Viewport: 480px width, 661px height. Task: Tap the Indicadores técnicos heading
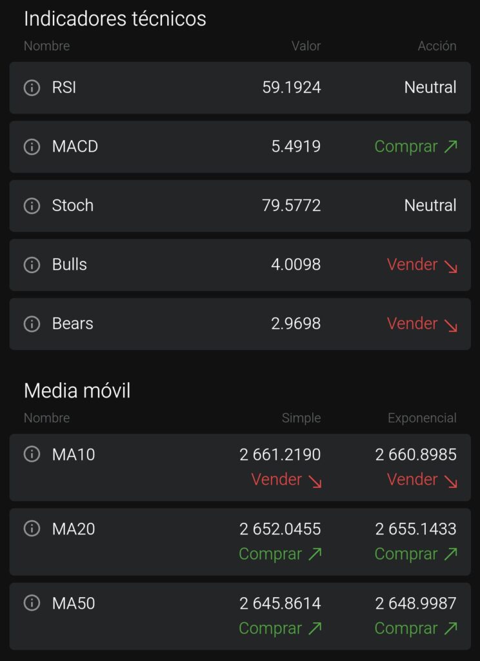point(115,19)
